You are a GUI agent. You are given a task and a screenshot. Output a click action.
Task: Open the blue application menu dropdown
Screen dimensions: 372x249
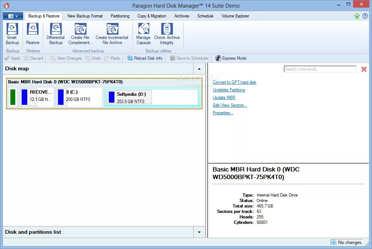coord(13,16)
